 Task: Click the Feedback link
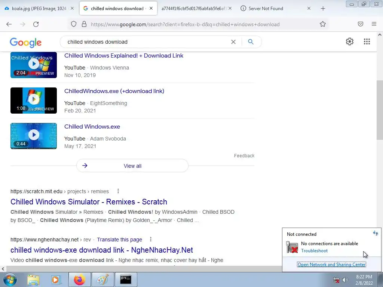(x=244, y=156)
